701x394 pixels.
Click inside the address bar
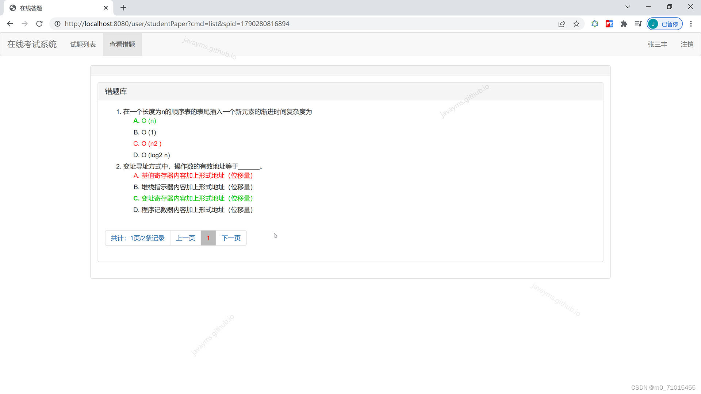click(x=219, y=24)
